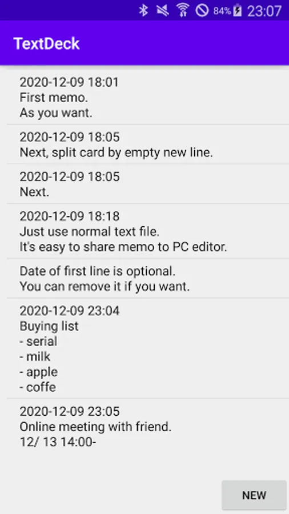Open the 'First memo.' card
Viewport: 289px width, 514px height.
[x=148, y=97]
